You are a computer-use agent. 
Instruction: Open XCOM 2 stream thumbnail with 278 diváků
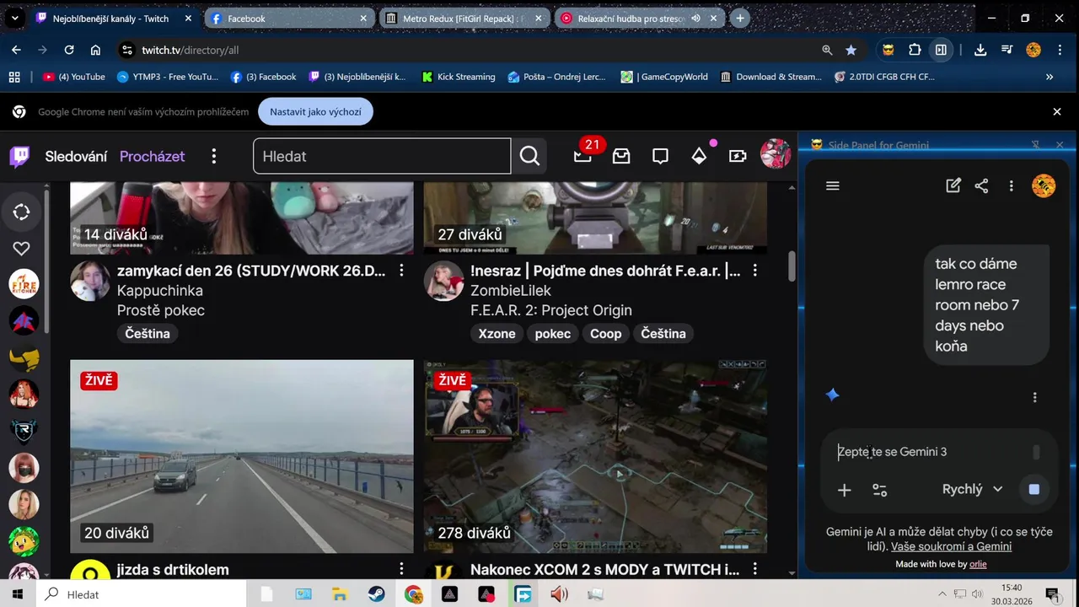595,457
